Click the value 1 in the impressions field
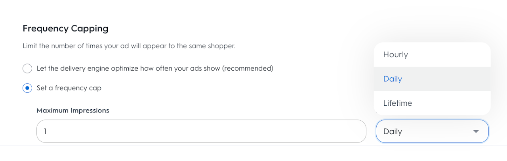Image resolution: width=507 pixels, height=161 pixels. 45,131
